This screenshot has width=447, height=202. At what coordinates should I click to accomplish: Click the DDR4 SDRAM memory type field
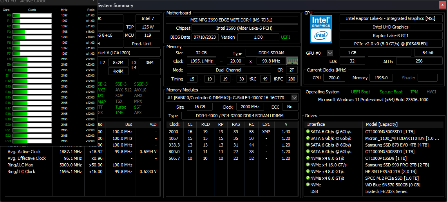271,53
